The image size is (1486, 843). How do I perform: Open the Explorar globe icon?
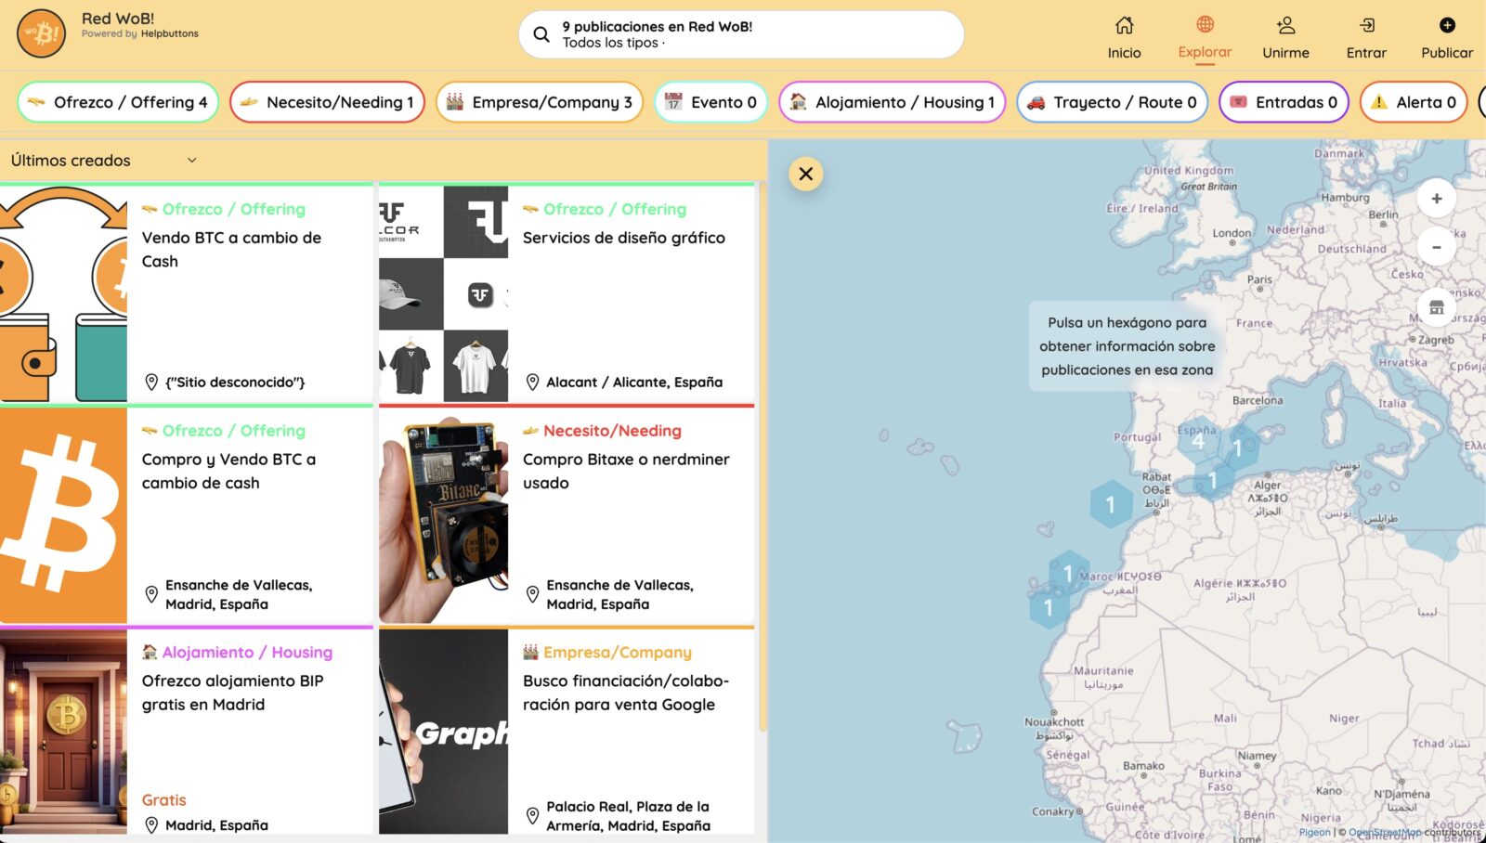pyautogui.click(x=1205, y=24)
